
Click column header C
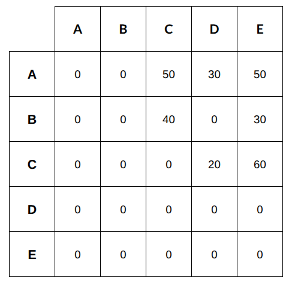tap(168, 29)
